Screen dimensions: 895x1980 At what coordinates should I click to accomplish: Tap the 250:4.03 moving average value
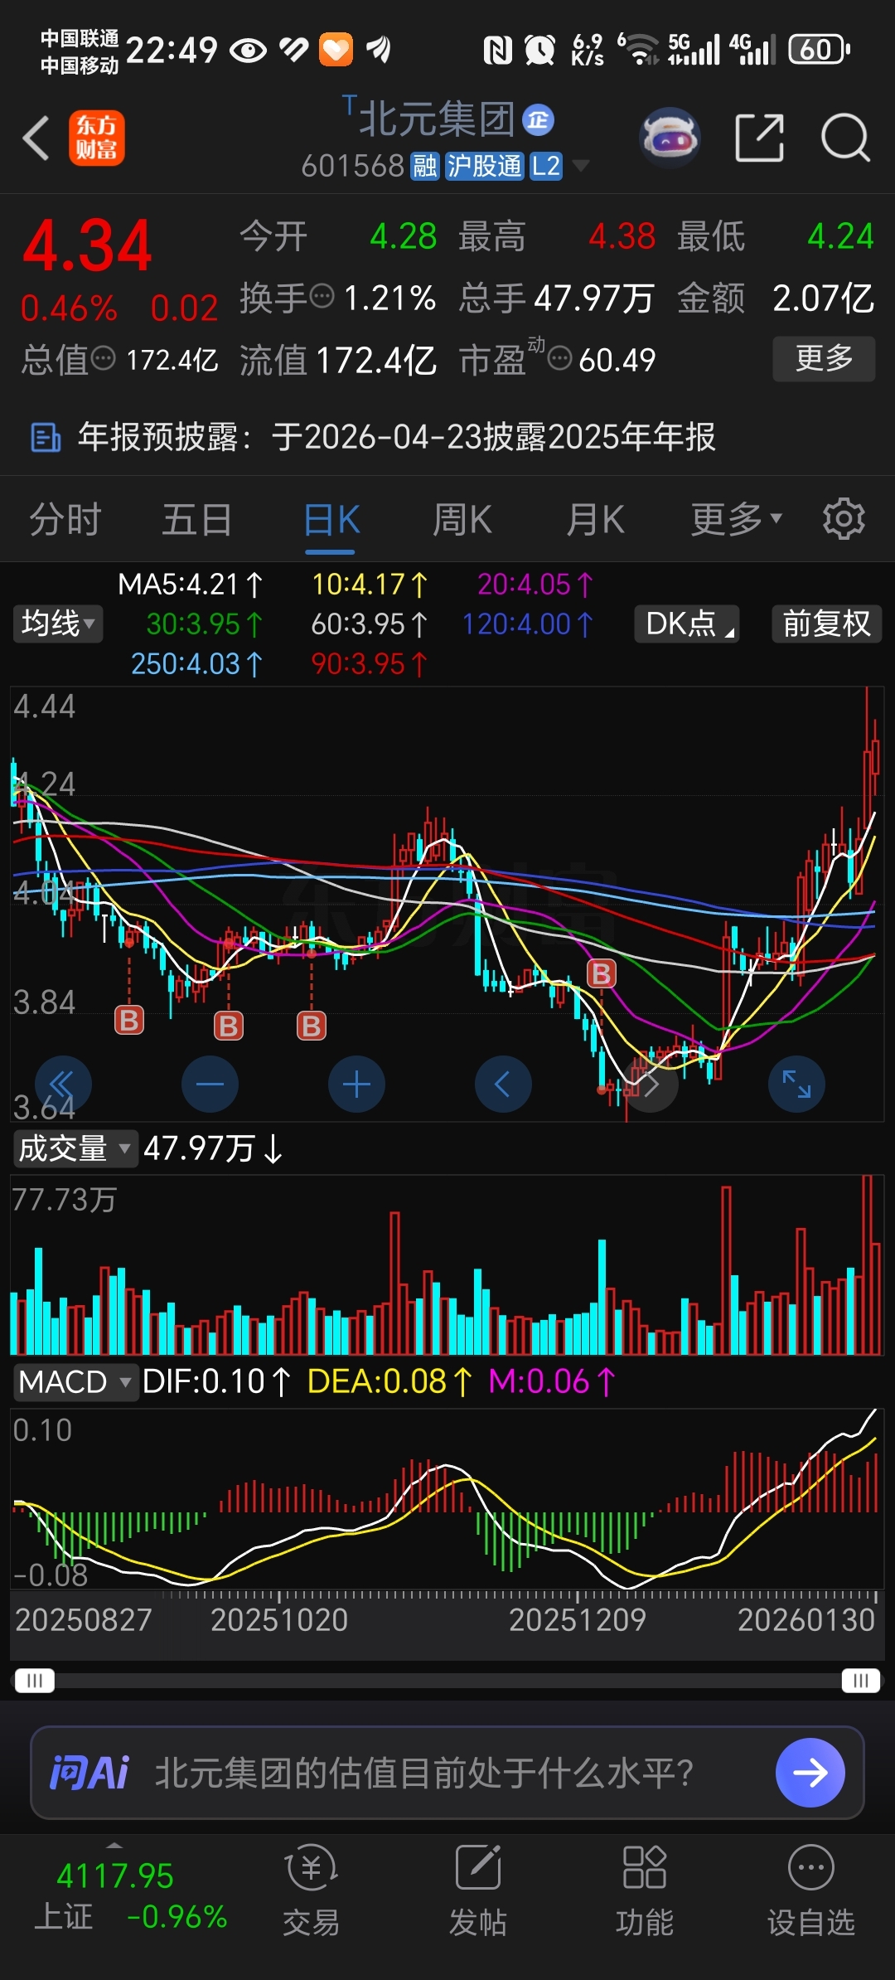[x=197, y=664]
